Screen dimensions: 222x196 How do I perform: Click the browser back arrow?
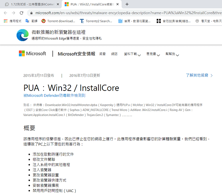pos(5,13)
